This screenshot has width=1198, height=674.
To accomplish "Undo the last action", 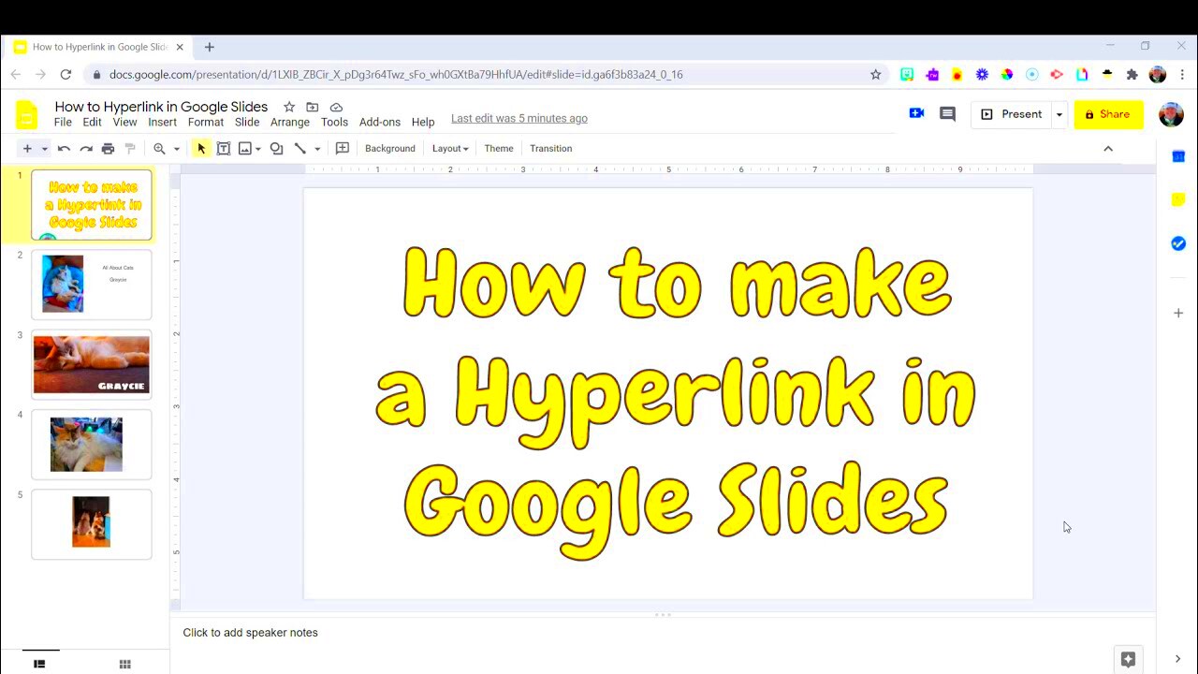I will 64,148.
